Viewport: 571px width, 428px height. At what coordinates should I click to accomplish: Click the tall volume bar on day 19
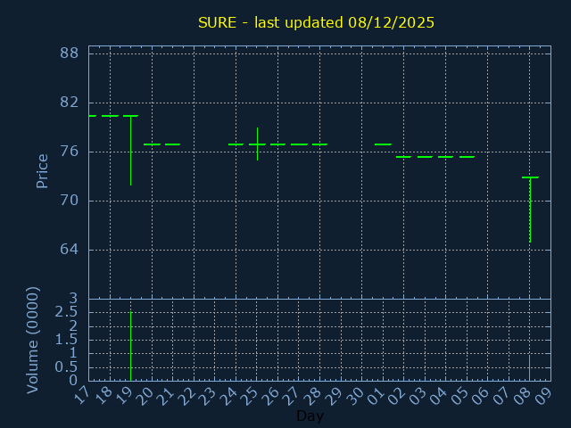click(x=131, y=346)
